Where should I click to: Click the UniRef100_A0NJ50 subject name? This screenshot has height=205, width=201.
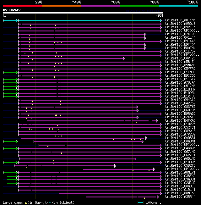click(x=180, y=193)
